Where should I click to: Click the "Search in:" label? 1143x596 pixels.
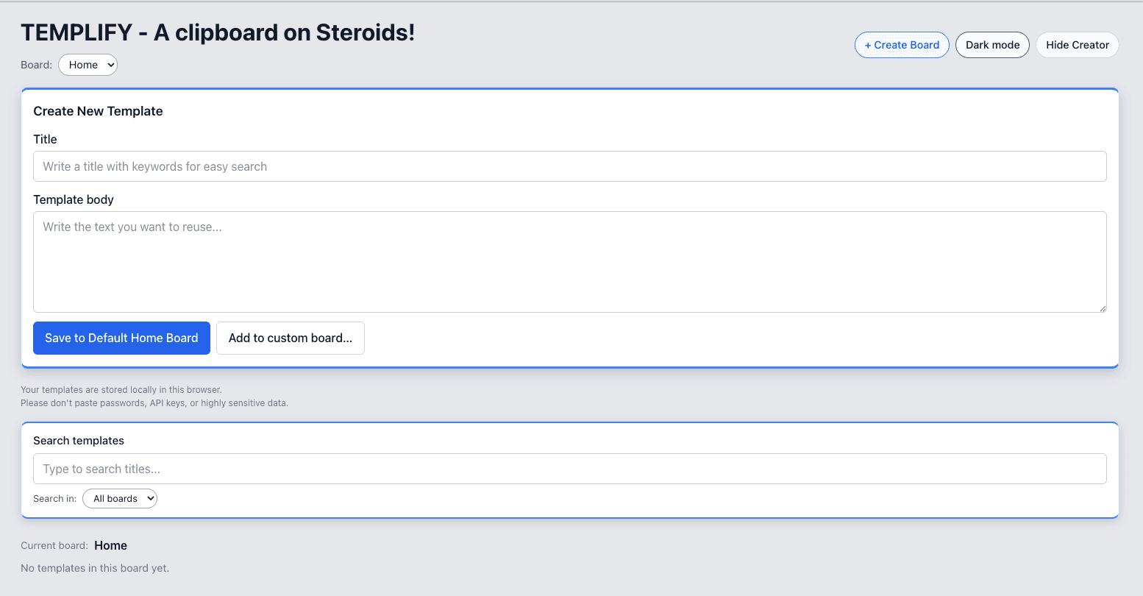[54, 498]
